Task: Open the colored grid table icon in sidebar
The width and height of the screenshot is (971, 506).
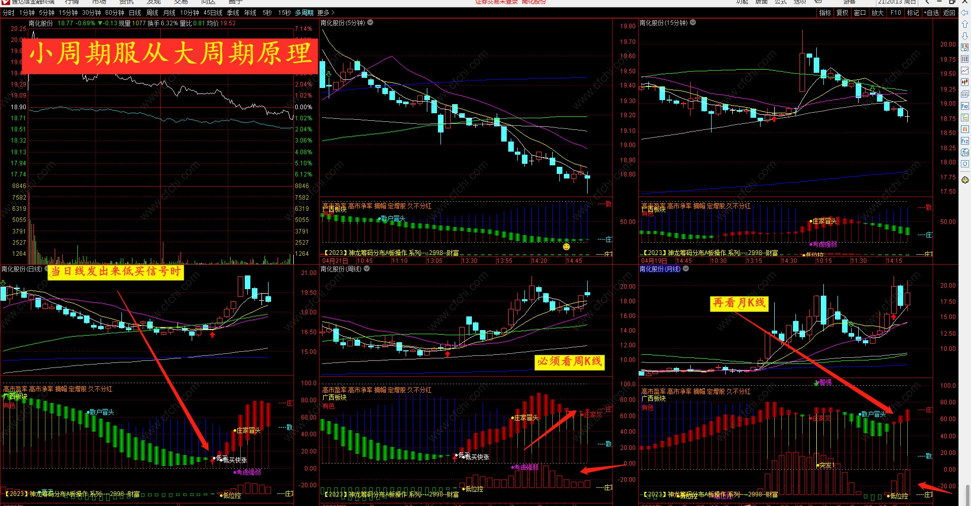Action: pyautogui.click(x=964, y=59)
